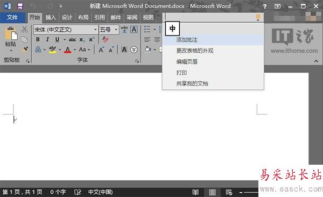The width and height of the screenshot is (323, 197).
Task: Toggle strikethrough (abc) formatting
Action: (72, 40)
